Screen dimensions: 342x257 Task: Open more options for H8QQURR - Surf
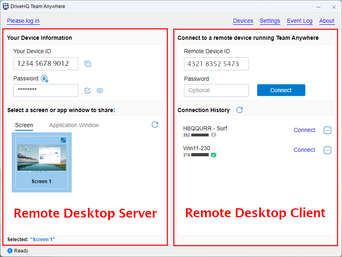[327, 130]
